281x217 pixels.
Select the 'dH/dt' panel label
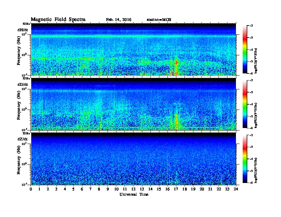pos(23,30)
